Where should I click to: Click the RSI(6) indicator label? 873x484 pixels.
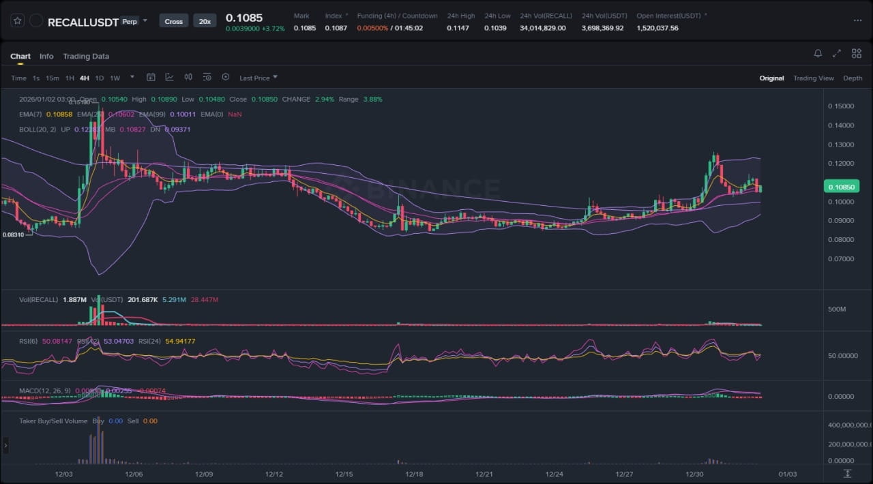(29, 341)
